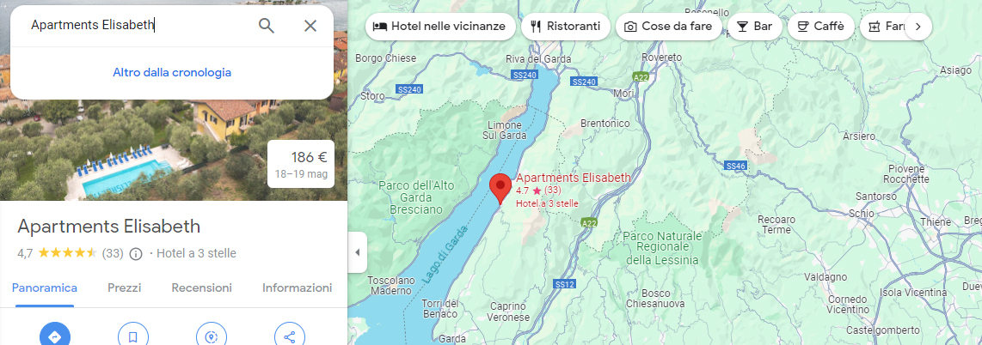Open Altro dalla cronologia link
982x345 pixels.
click(x=172, y=72)
